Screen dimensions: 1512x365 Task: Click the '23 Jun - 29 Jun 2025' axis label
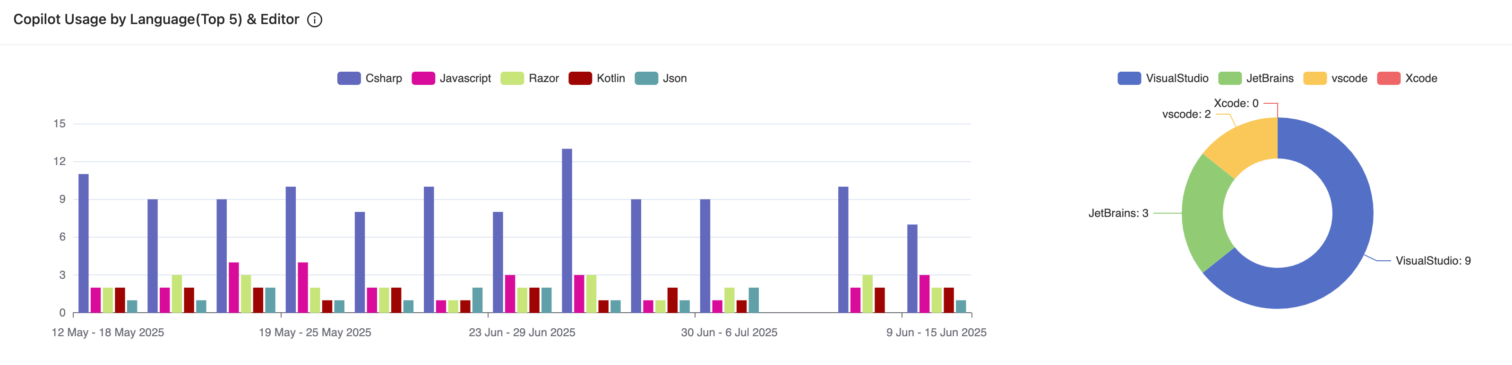[522, 333]
